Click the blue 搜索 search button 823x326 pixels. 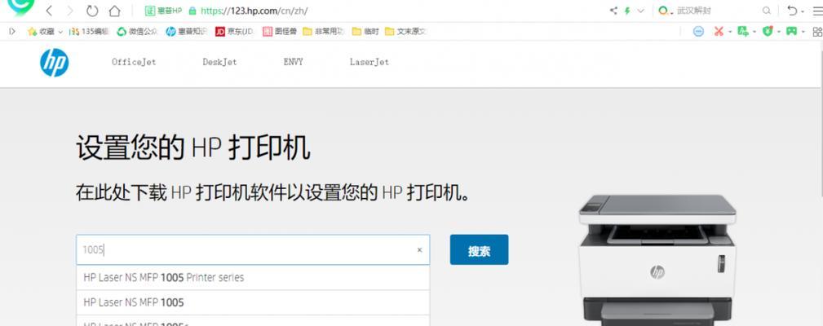tap(480, 249)
